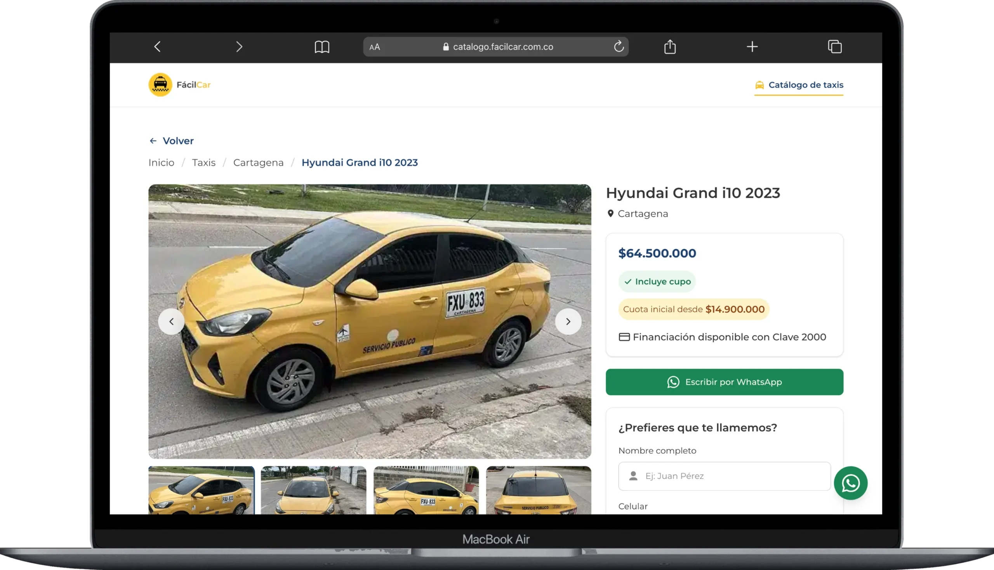Click the $64.500.000 price
This screenshot has width=994, height=570.
[x=657, y=253]
